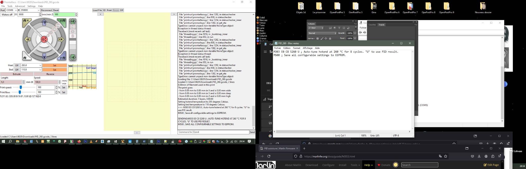
Task: Home the Y axis in Pronterface
Action: (62, 56)
